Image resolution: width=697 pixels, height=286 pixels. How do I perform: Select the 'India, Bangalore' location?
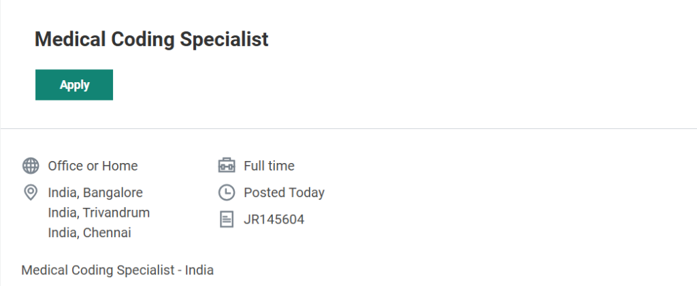(x=95, y=193)
